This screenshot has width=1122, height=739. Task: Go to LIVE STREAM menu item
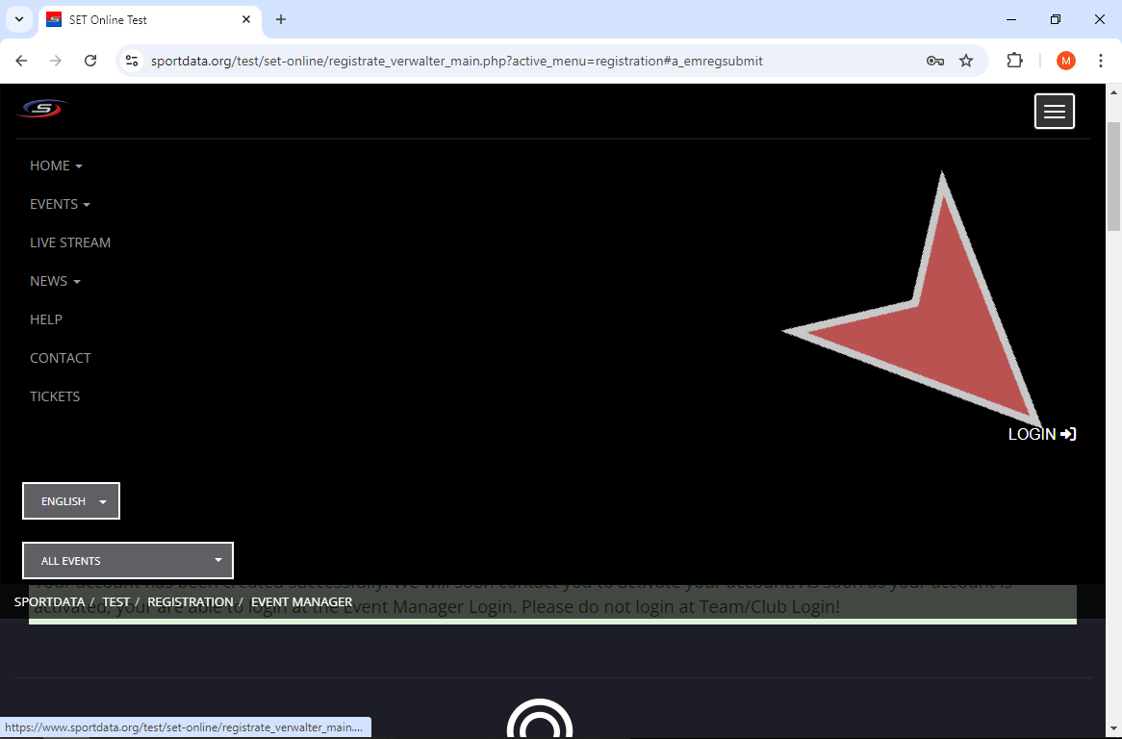coord(70,242)
